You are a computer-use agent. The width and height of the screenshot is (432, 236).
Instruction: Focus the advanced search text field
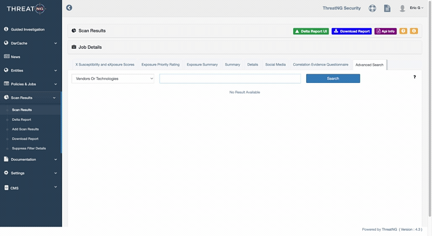tap(230, 79)
